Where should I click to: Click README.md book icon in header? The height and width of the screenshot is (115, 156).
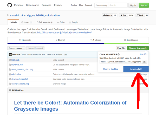[x=10, y=90]
